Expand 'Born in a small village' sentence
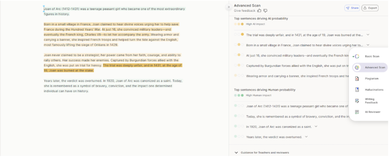Image resolution: width=390 pixels, height=157 pixels. click(368, 45)
